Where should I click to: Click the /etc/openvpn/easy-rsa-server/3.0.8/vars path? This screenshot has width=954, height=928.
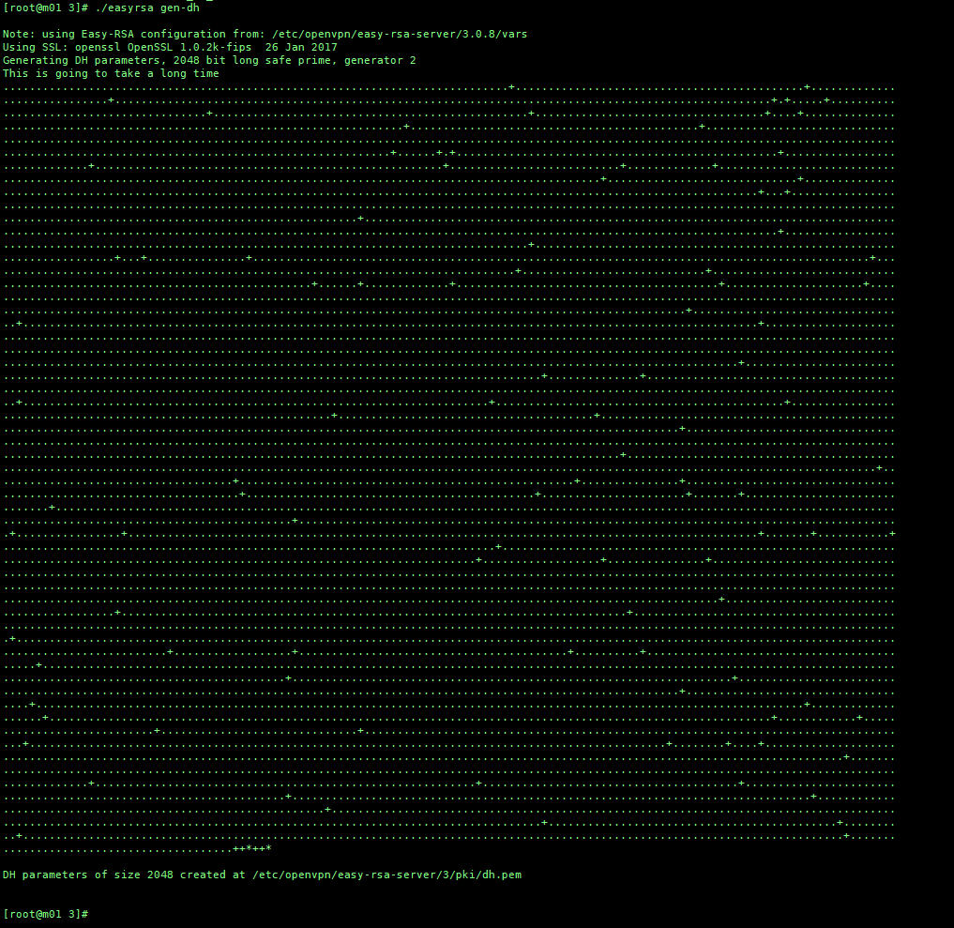[x=400, y=34]
